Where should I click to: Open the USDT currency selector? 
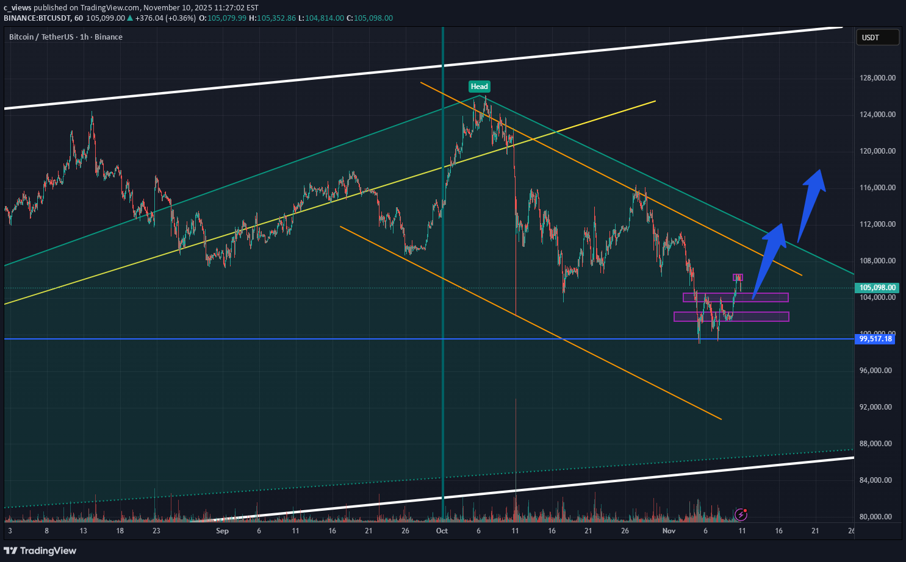(x=877, y=38)
